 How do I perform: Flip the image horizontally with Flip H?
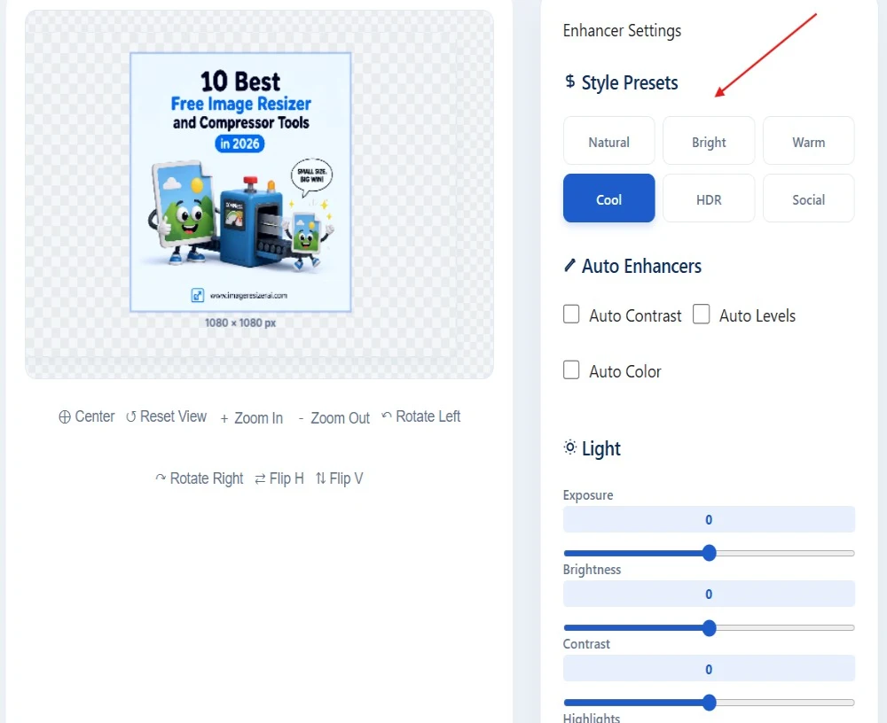279,478
